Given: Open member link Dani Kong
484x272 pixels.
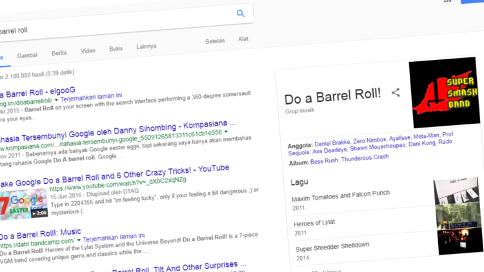Looking at the screenshot, I should [421, 144].
